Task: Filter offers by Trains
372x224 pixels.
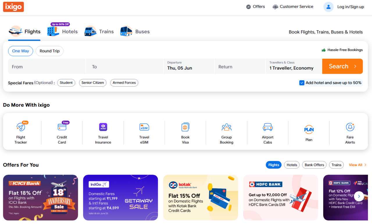Action: (x=337, y=165)
